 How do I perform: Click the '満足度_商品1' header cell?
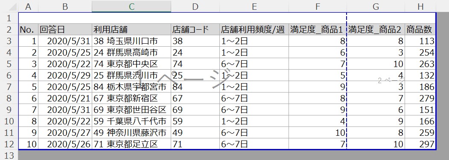318,30
